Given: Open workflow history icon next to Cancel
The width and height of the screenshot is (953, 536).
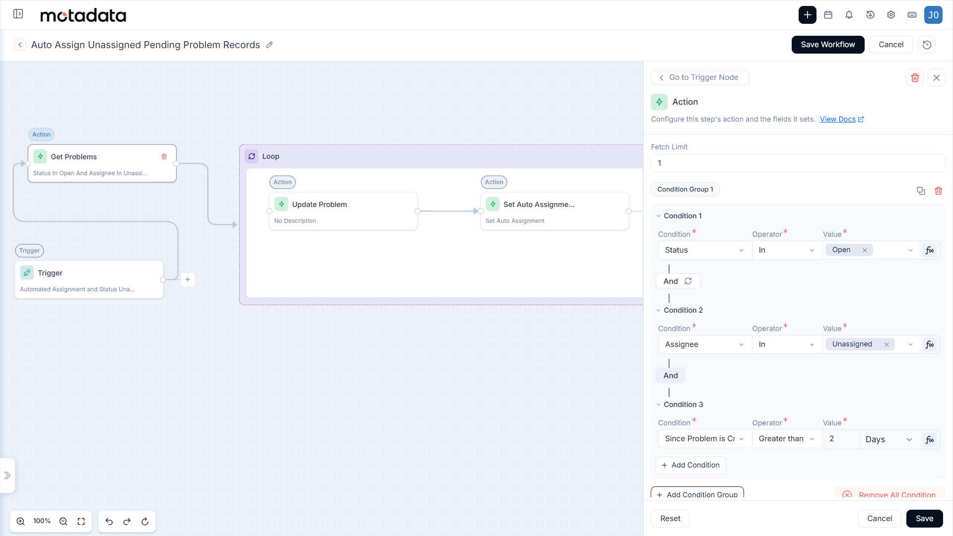Looking at the screenshot, I should point(927,45).
